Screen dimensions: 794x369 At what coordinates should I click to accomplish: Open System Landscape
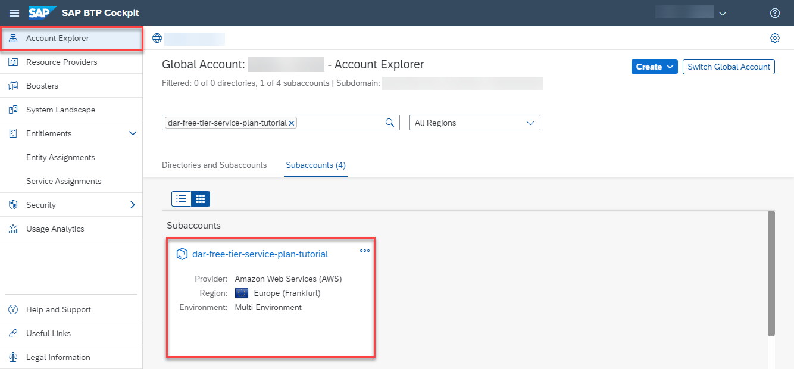point(71,110)
